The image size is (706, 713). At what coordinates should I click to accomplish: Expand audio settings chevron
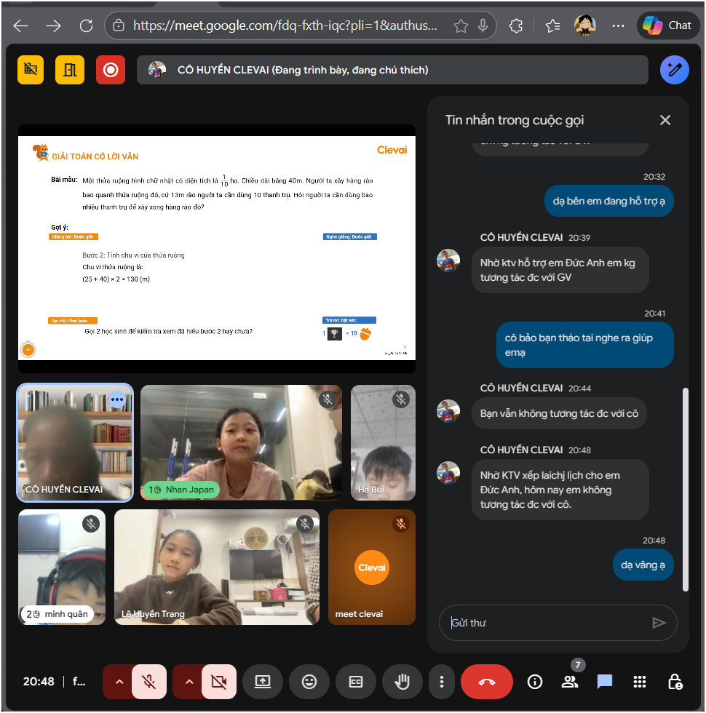(x=119, y=682)
